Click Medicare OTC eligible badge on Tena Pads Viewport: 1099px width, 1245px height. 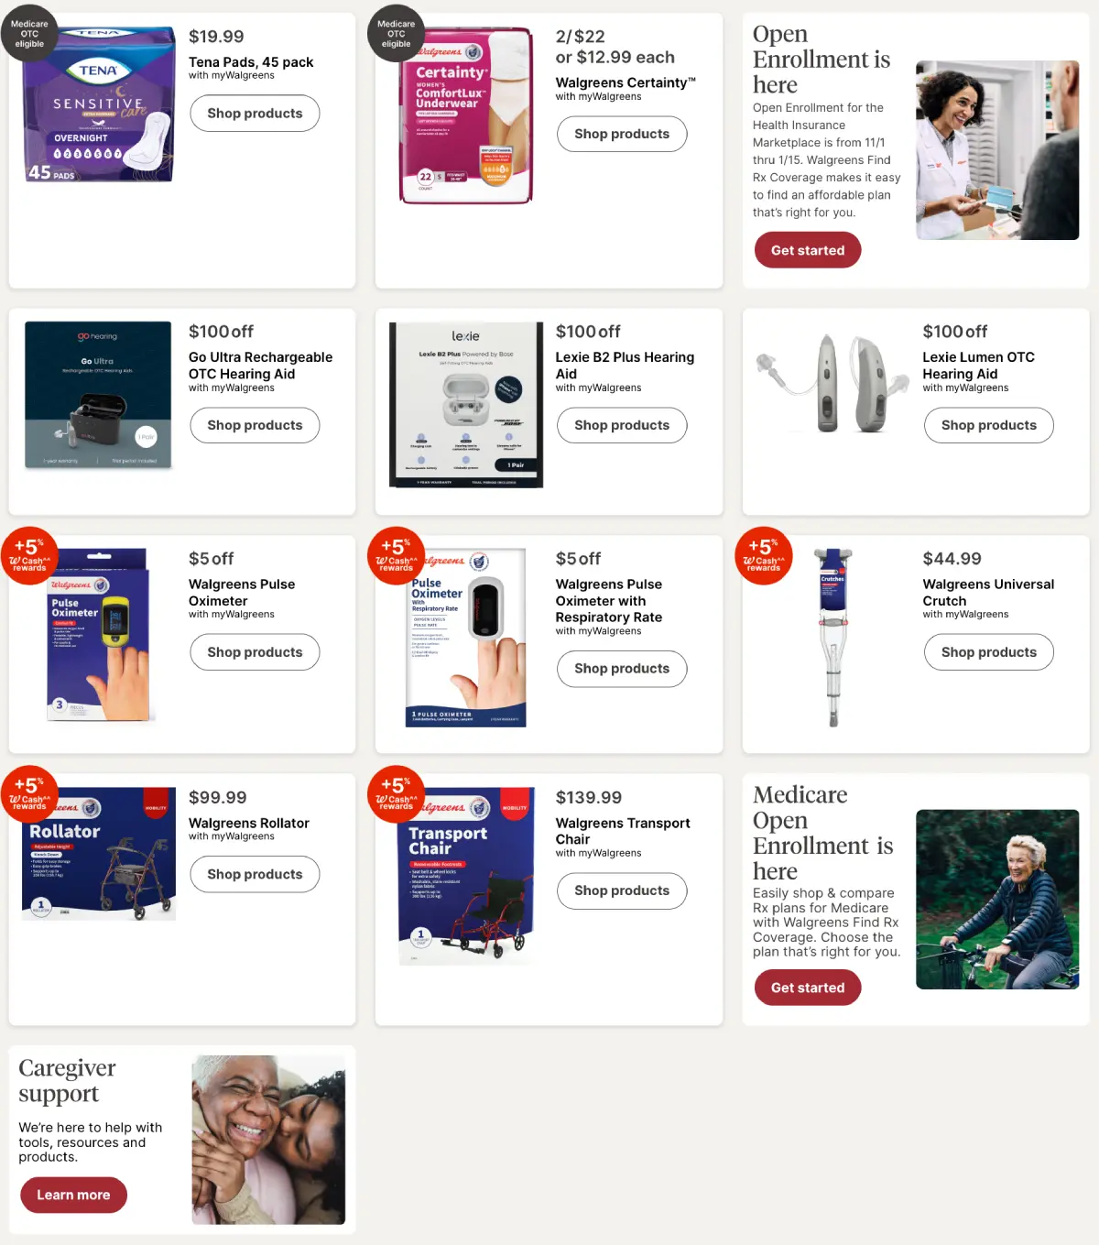click(29, 33)
